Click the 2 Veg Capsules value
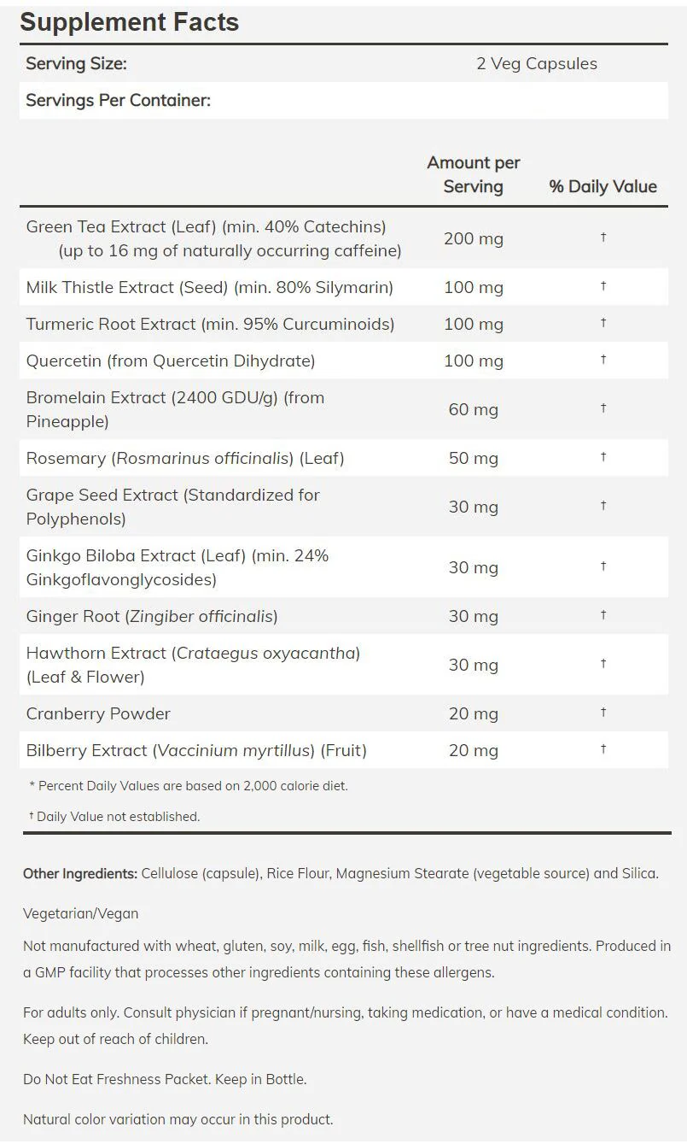Screen dimensions: 687x1144 537,63
